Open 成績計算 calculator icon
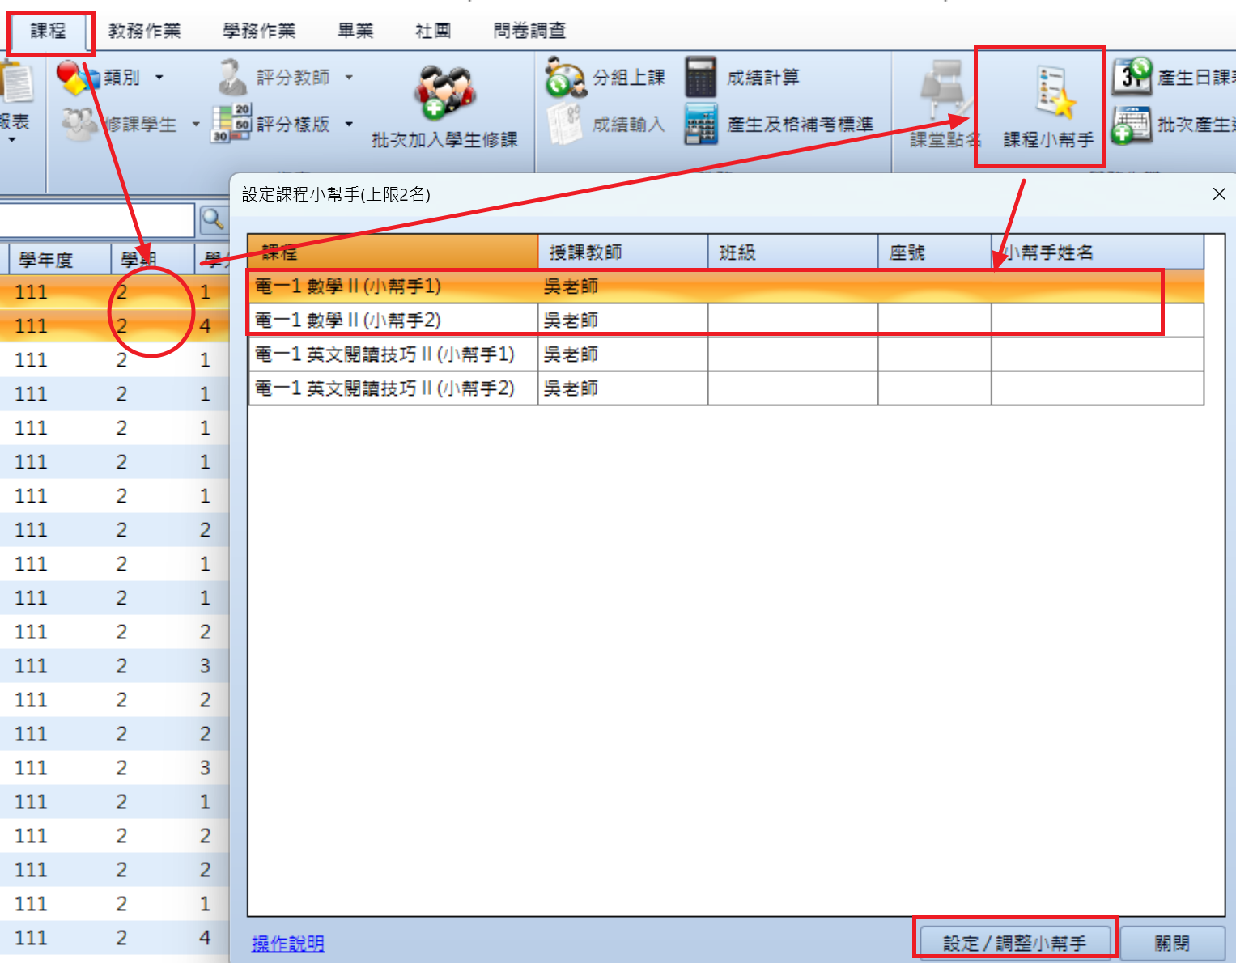 pos(701,77)
